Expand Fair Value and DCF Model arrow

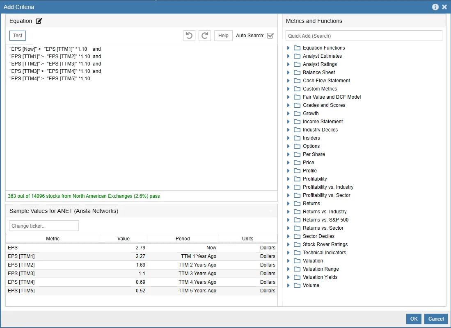coord(288,97)
